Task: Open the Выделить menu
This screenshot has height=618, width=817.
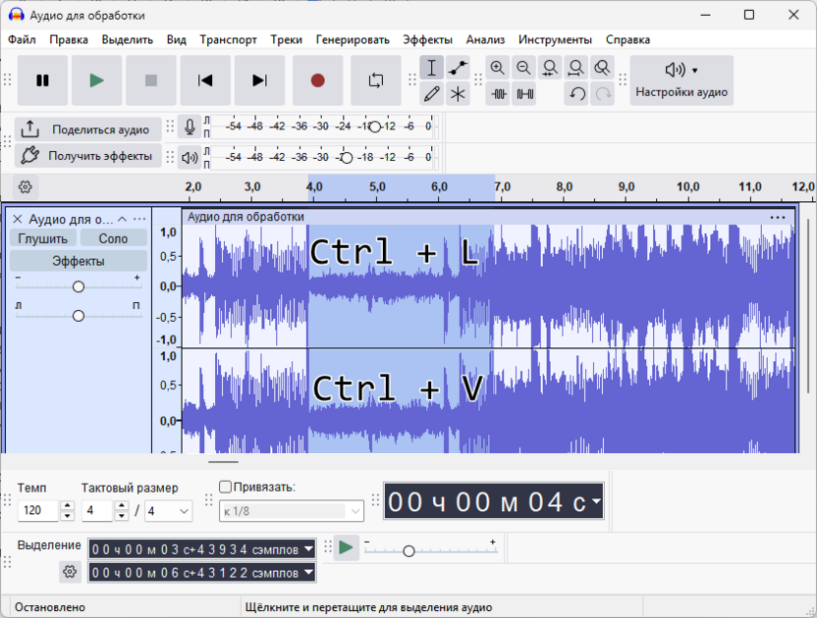Action: pos(127,39)
